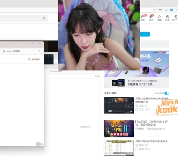
Task: Switch Explorer to large thumbnails view icon
Action: click(41, 144)
